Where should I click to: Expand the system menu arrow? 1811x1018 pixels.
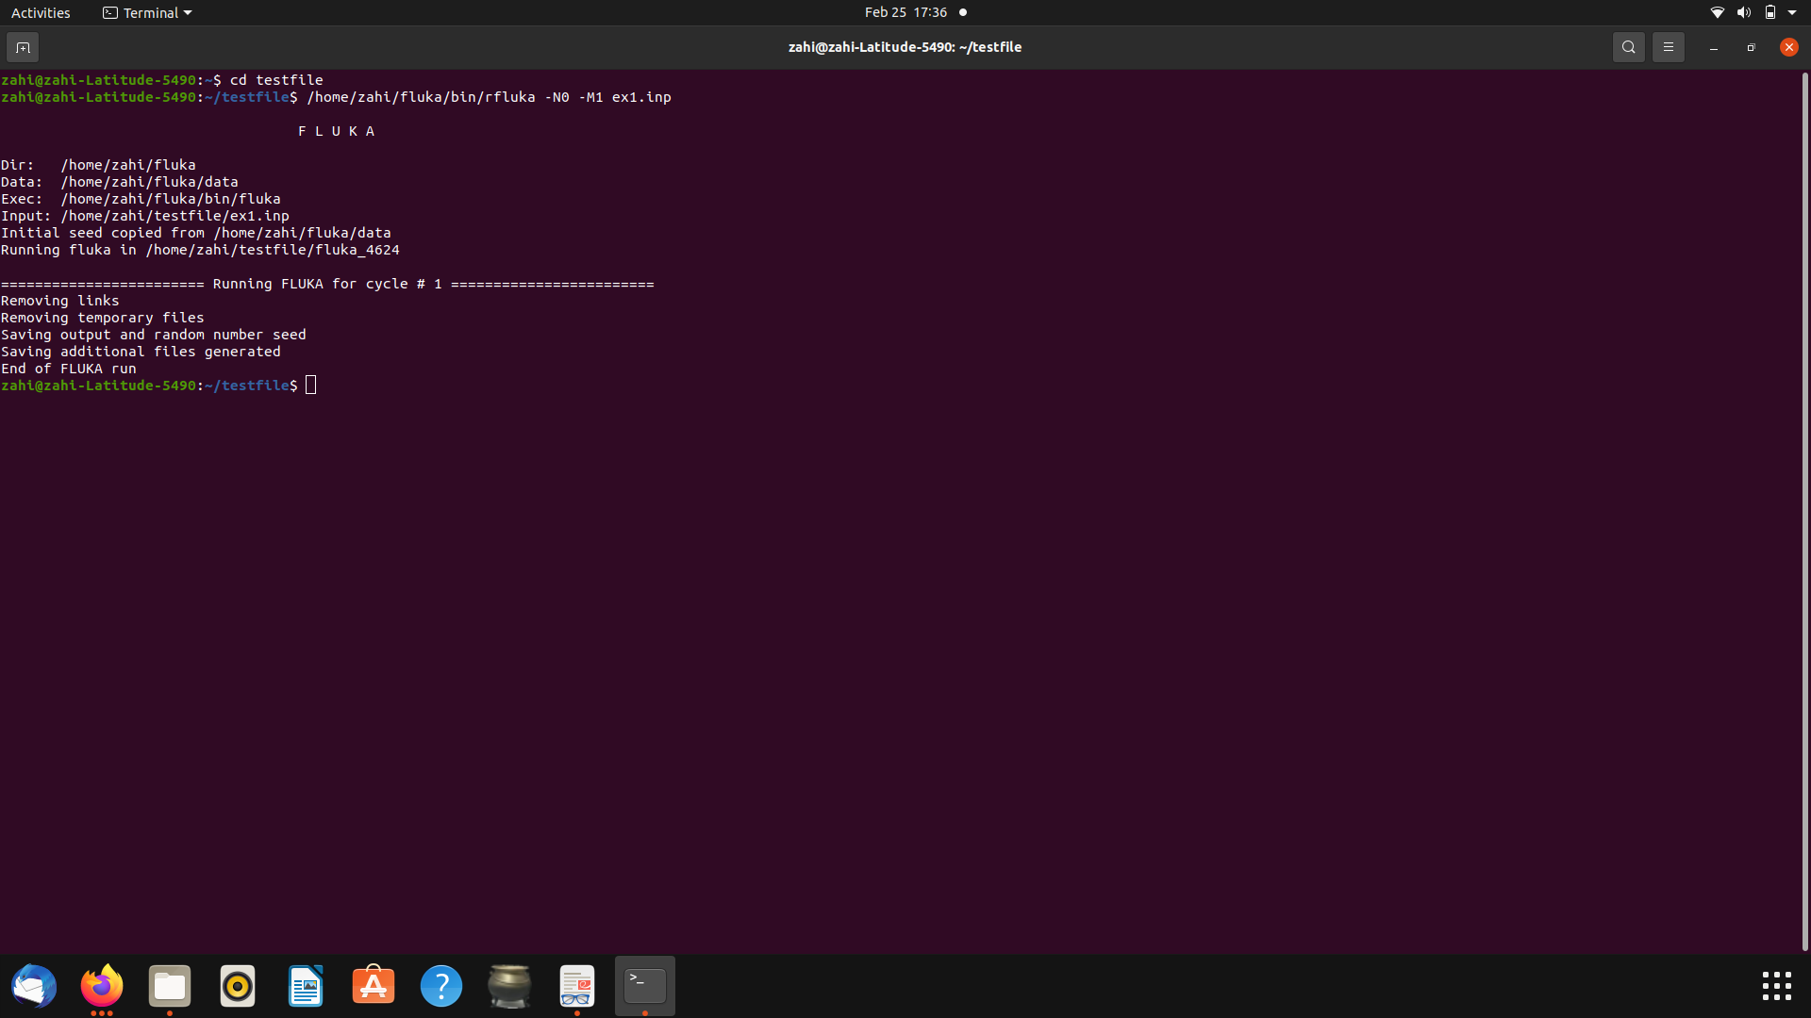(1792, 12)
